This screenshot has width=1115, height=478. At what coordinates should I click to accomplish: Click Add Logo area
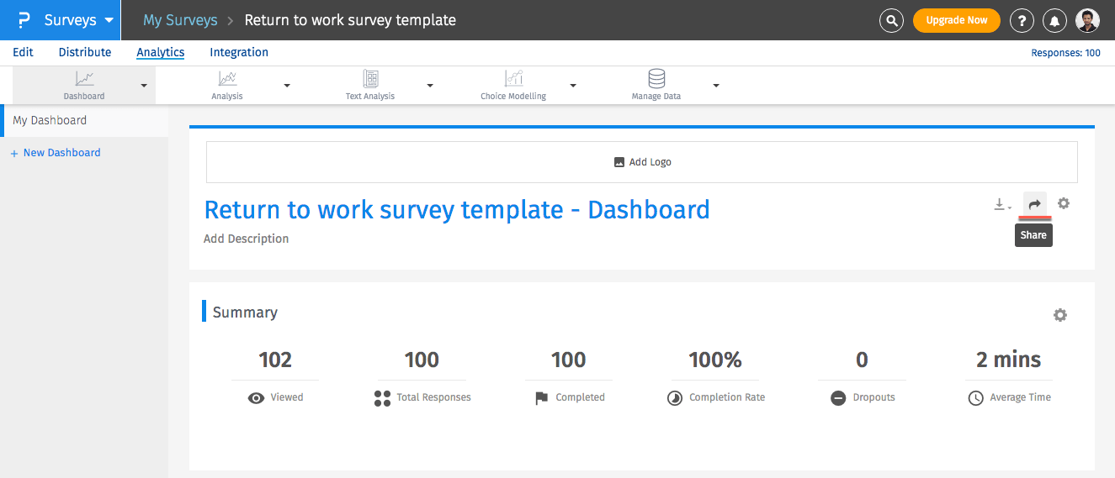642,162
